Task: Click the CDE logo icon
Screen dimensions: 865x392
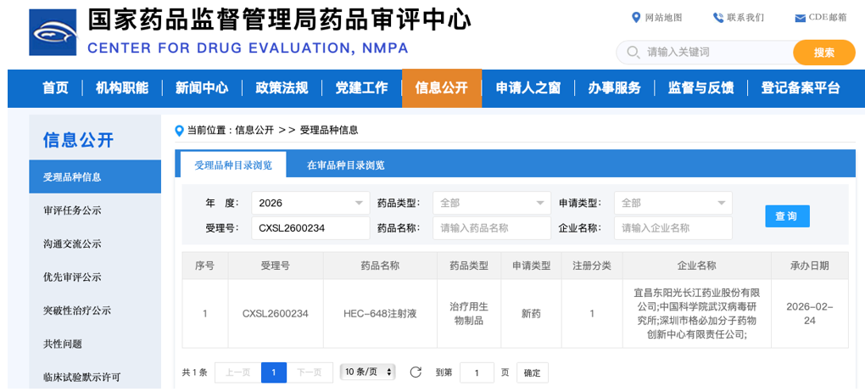Action: [53, 33]
